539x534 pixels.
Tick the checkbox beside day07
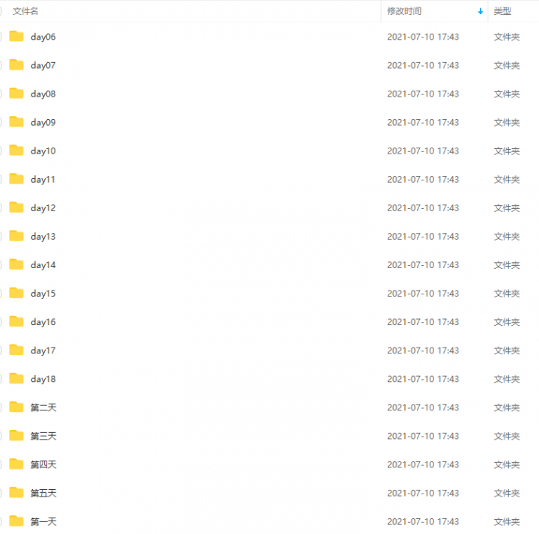click(x=0, y=65)
